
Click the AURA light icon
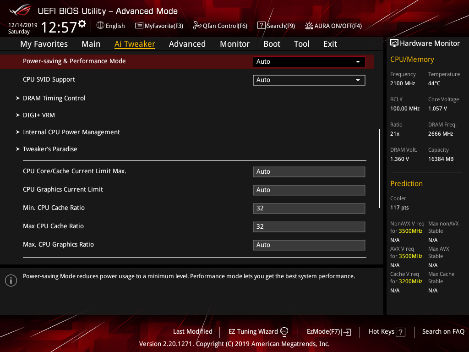click(309, 26)
